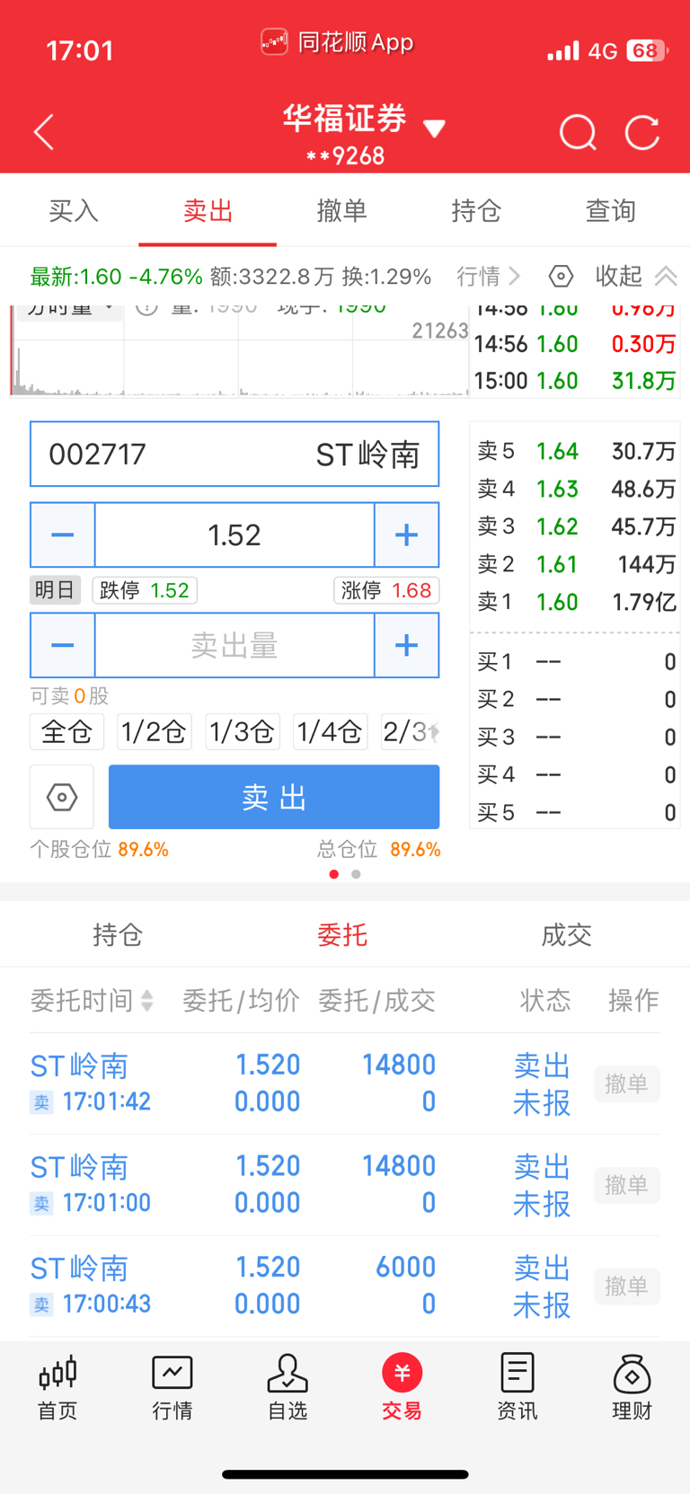The height and width of the screenshot is (1494, 690).
Task: Go to 资讯 in bottom navigation
Action: click(x=517, y=1388)
